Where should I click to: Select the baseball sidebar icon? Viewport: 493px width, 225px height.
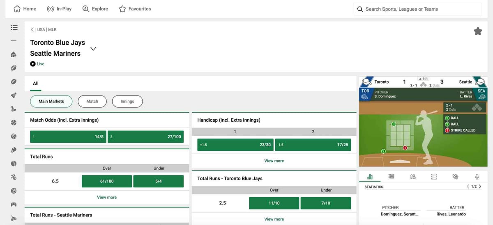coord(14,123)
